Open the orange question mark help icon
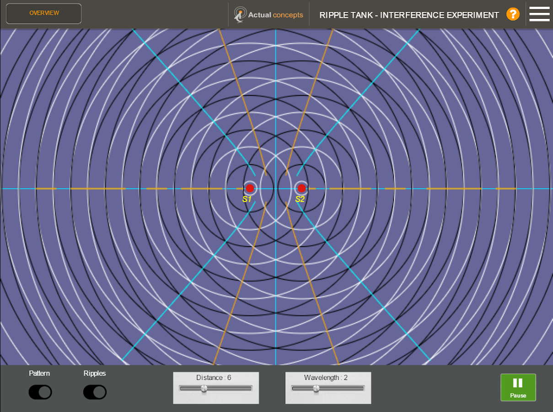 click(x=513, y=14)
